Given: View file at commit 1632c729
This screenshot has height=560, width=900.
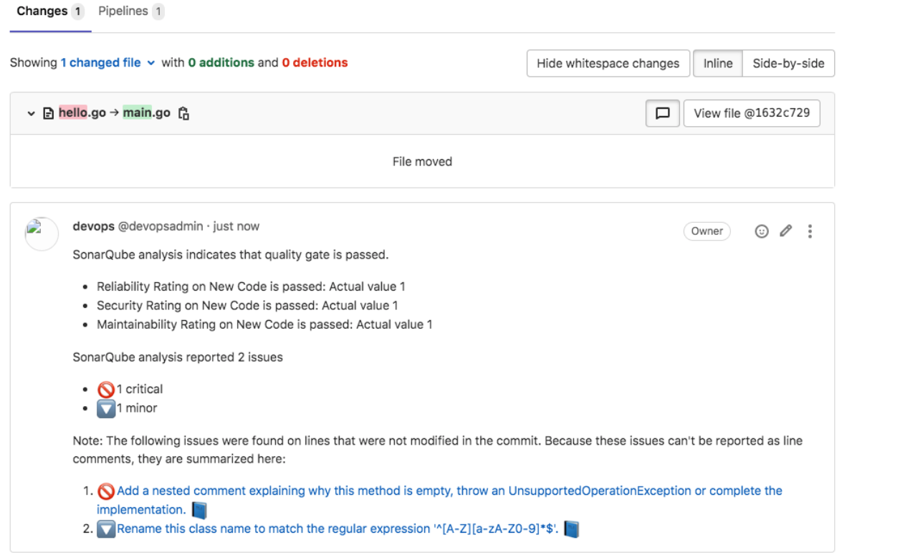Looking at the screenshot, I should point(752,113).
